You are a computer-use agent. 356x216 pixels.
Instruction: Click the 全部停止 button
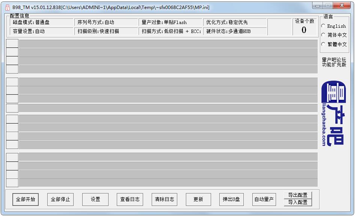click(60, 199)
